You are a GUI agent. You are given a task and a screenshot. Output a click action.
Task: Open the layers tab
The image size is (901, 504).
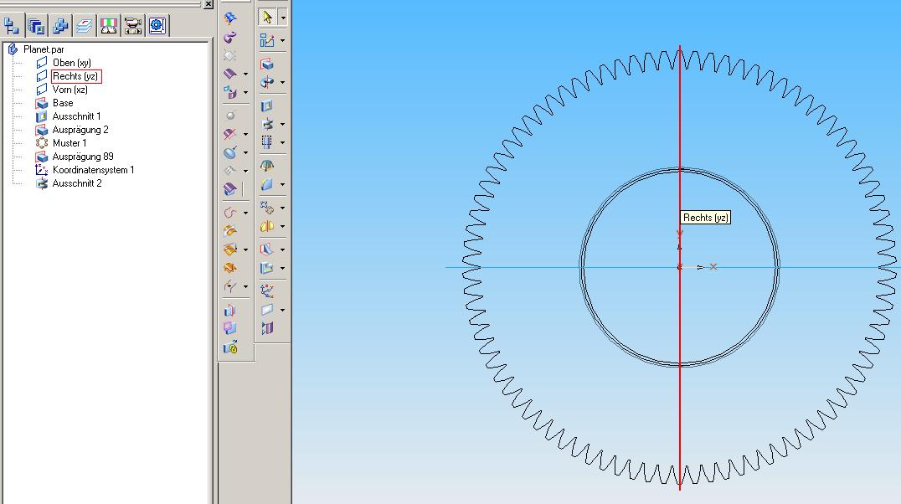point(84,25)
